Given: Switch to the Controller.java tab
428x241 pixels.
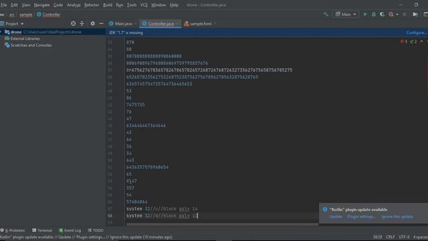Looking at the screenshot, I should 160,24.
